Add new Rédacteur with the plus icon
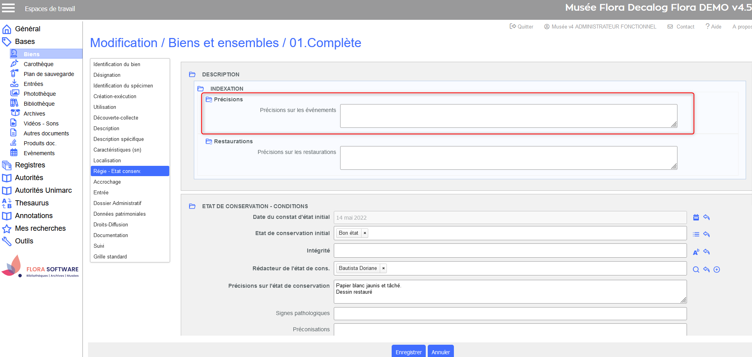Image resolution: width=752 pixels, height=357 pixels. tap(716, 270)
